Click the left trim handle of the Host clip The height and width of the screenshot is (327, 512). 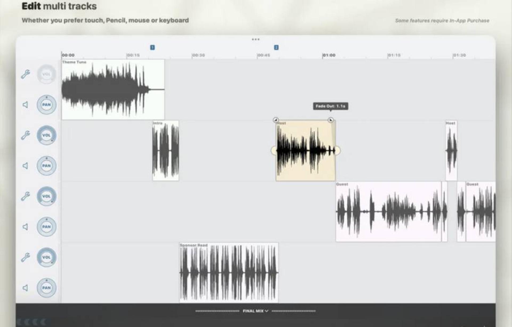[x=274, y=151]
